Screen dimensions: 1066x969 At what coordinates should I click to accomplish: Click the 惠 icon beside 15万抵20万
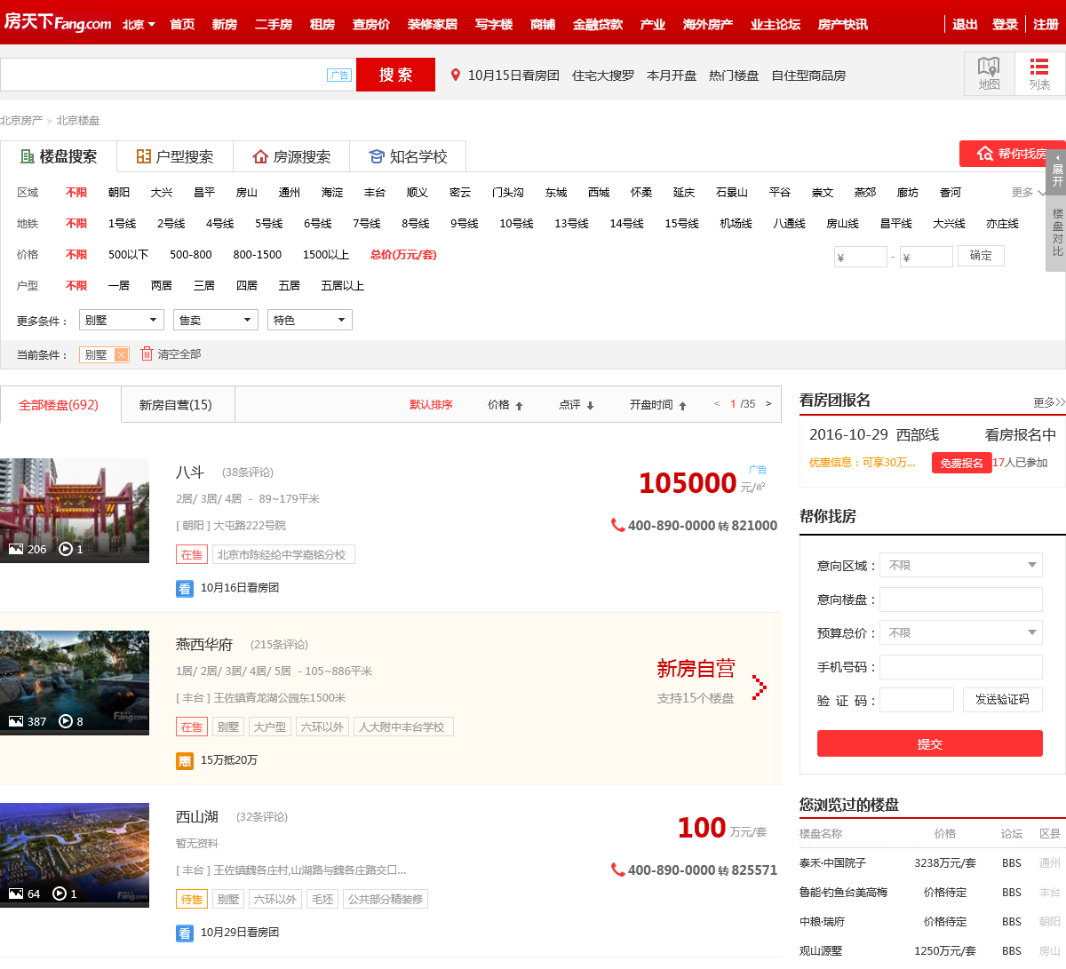[x=184, y=760]
